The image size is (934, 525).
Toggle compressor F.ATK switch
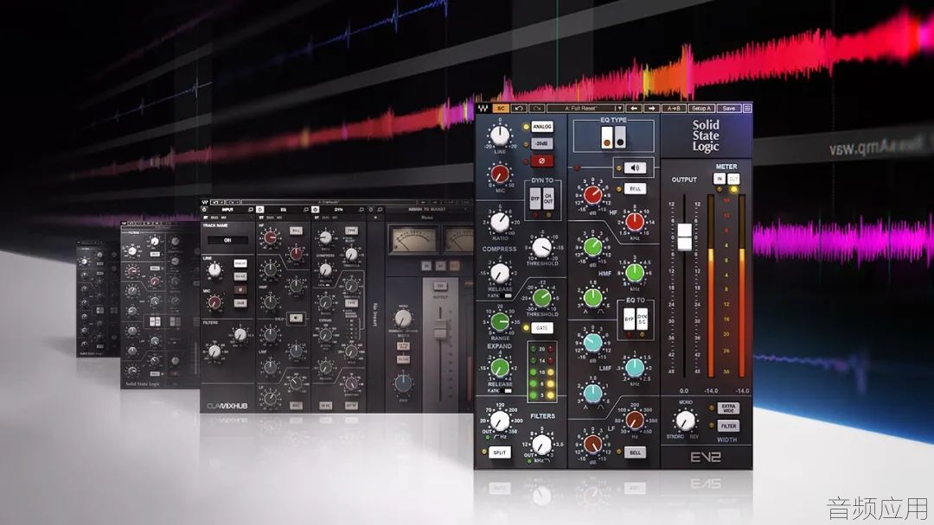508,295
